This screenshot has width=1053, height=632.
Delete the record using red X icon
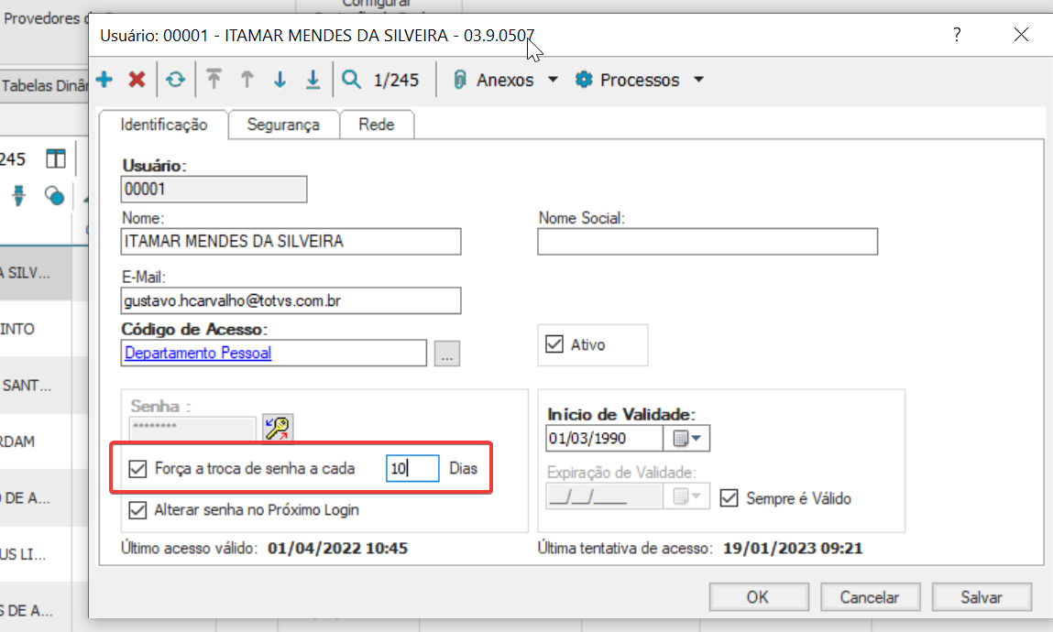[x=137, y=80]
